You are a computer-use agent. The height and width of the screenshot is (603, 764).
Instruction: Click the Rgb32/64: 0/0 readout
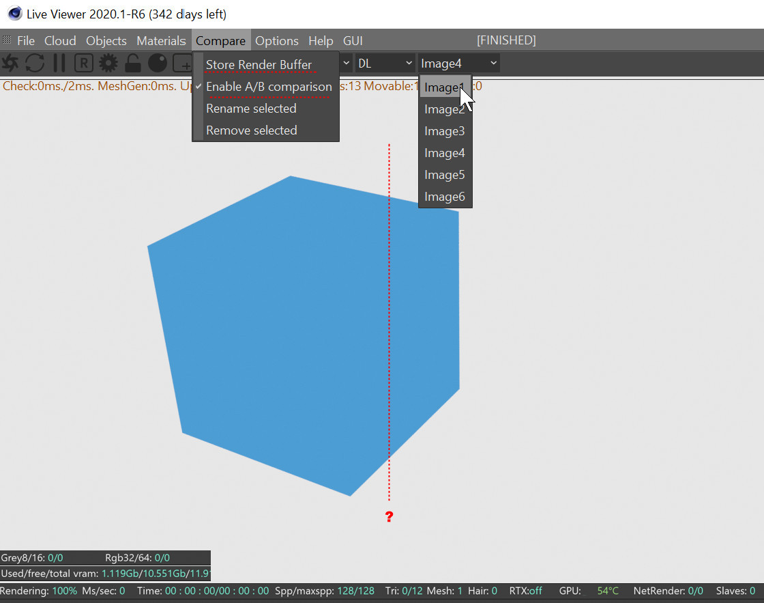pyautogui.click(x=137, y=558)
